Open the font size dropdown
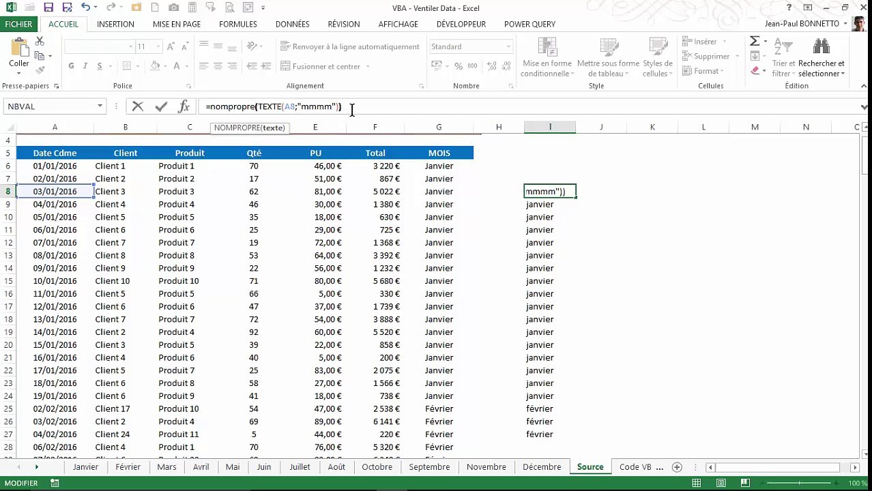This screenshot has width=872, height=491. [x=158, y=46]
